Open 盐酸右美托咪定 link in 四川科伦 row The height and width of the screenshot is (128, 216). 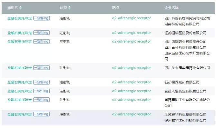tap(20, 18)
